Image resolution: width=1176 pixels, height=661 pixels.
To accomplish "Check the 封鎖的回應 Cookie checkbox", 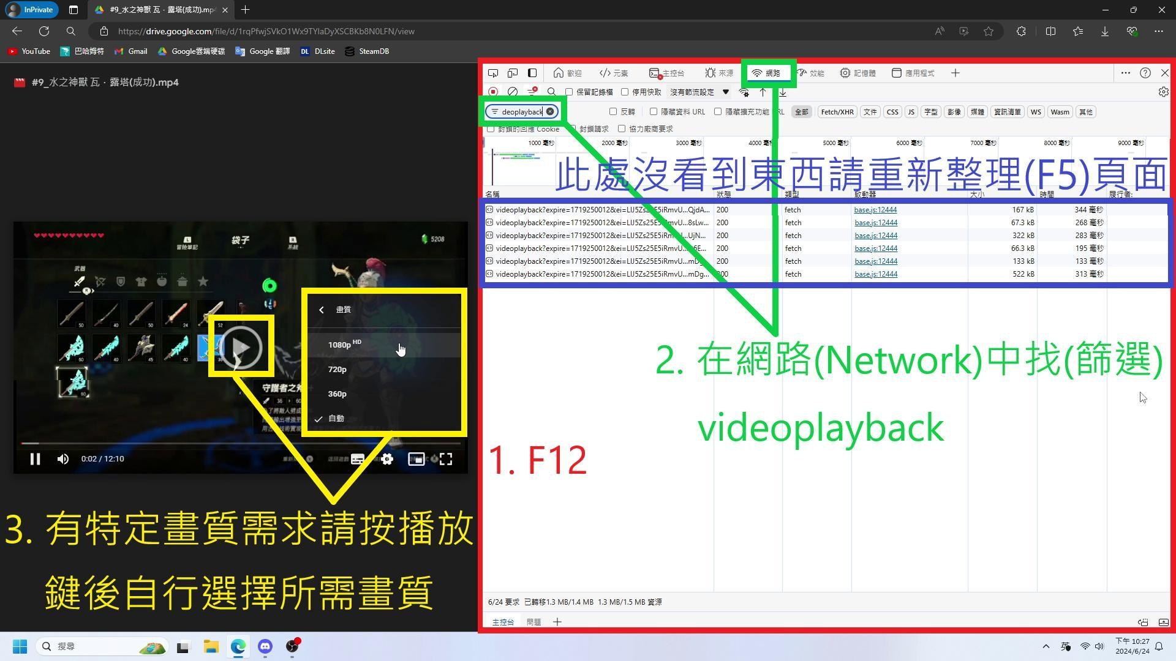I will 491,129.
